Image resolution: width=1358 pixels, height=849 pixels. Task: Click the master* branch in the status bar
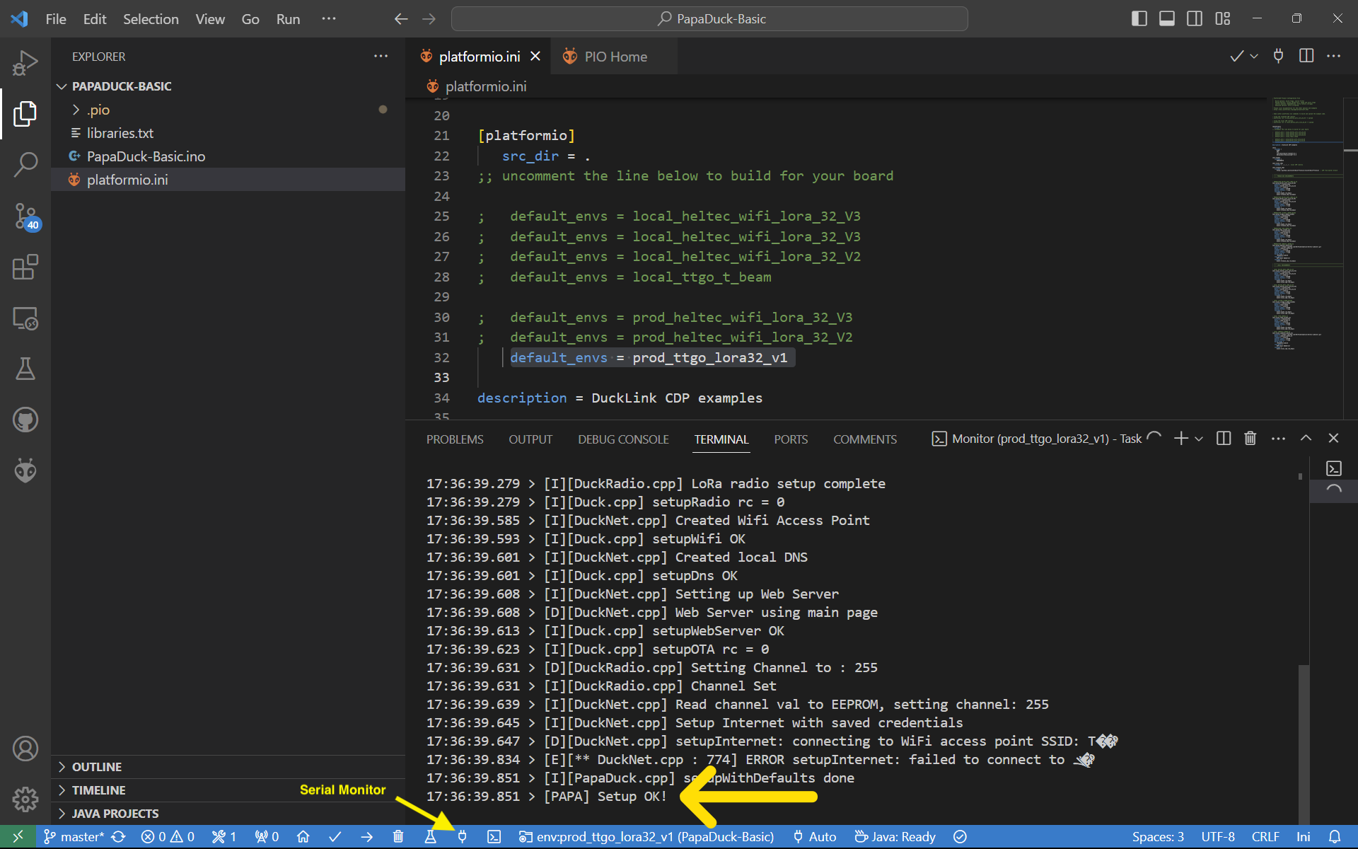74,837
